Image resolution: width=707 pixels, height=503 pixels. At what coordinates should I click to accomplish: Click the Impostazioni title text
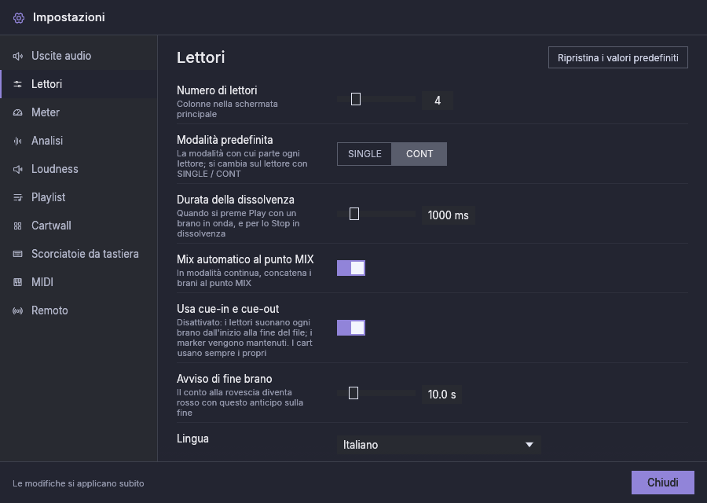(x=69, y=17)
